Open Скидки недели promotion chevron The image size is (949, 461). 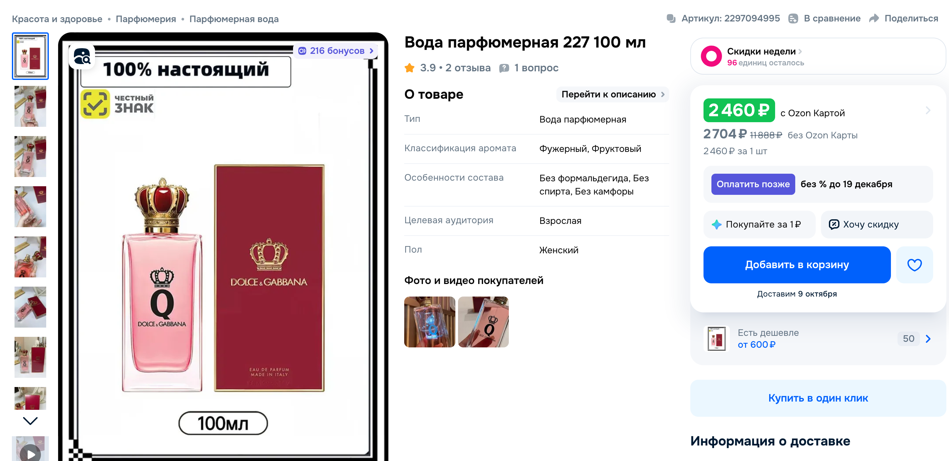tap(800, 52)
